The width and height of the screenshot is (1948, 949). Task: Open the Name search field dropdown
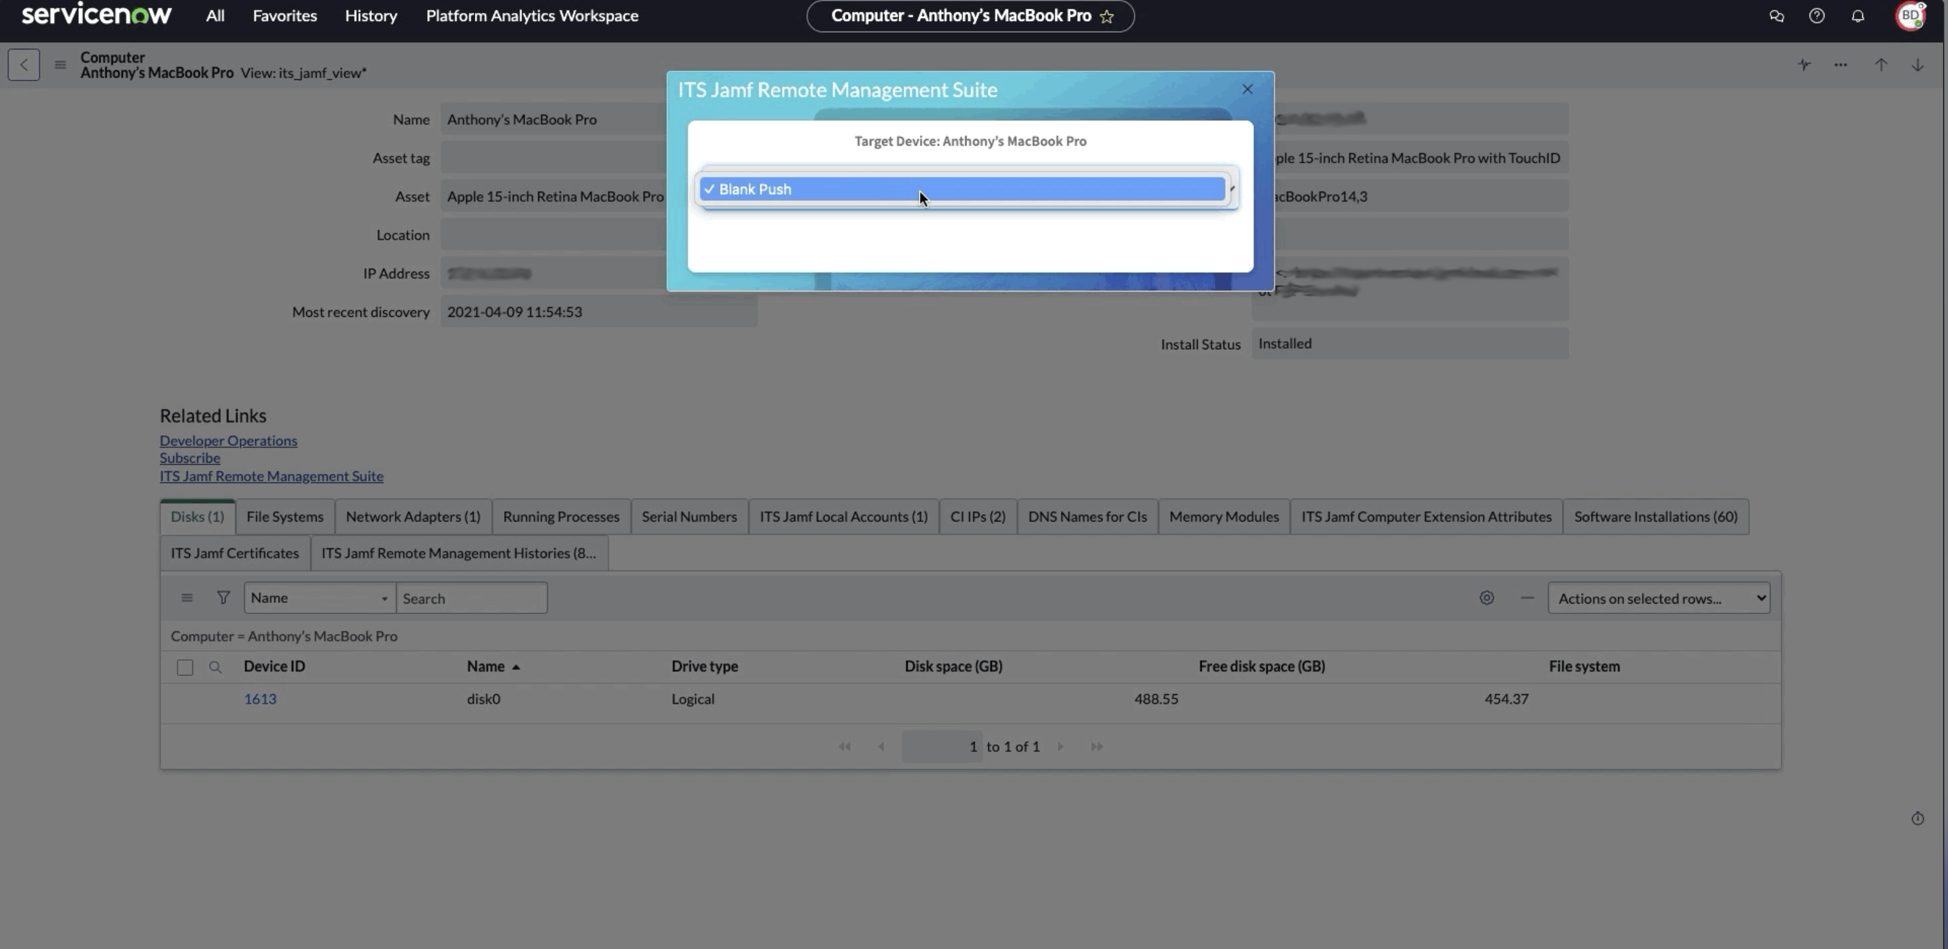[319, 598]
